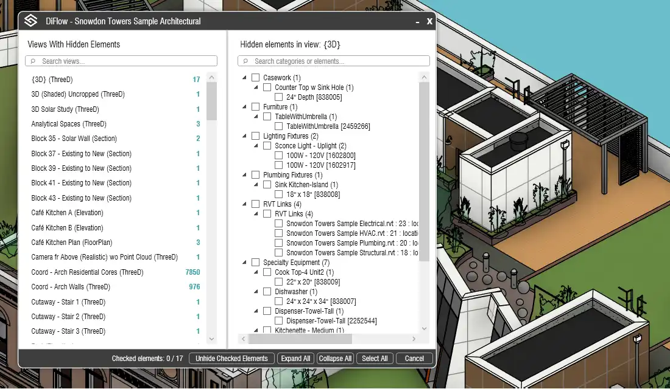The height and width of the screenshot is (389, 670).
Task: Tick the TableWithUmbrella [2459266] checkbox
Action: [x=279, y=126]
